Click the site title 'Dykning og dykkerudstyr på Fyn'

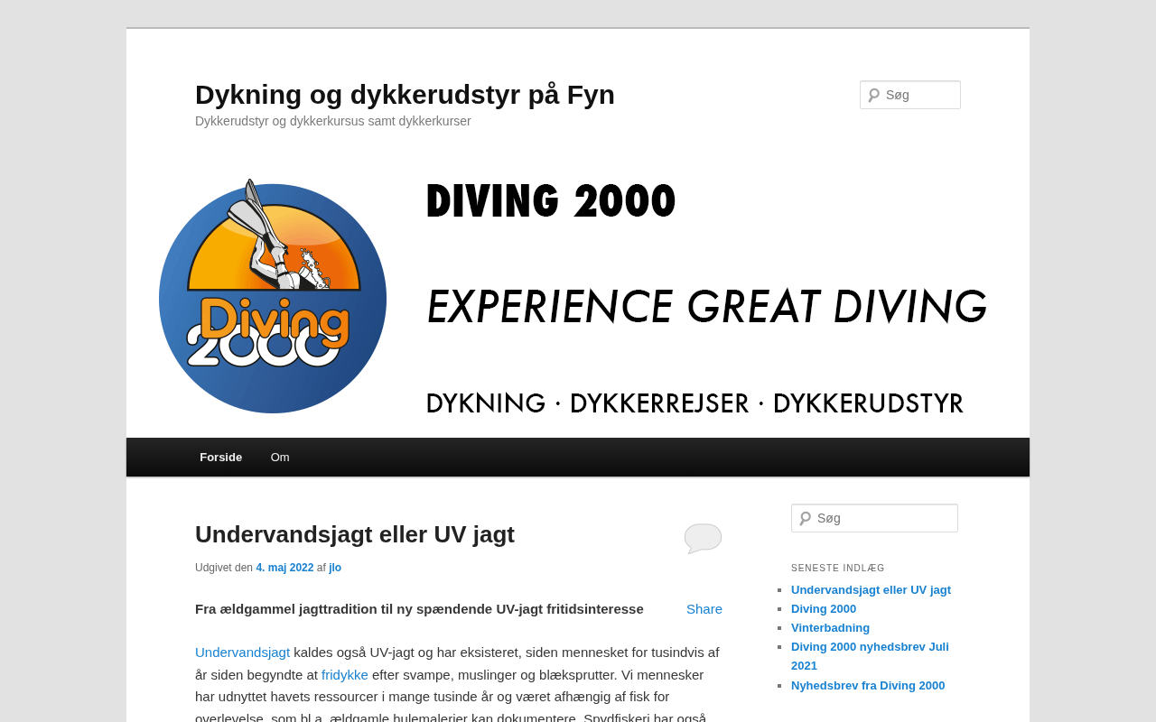pos(405,95)
